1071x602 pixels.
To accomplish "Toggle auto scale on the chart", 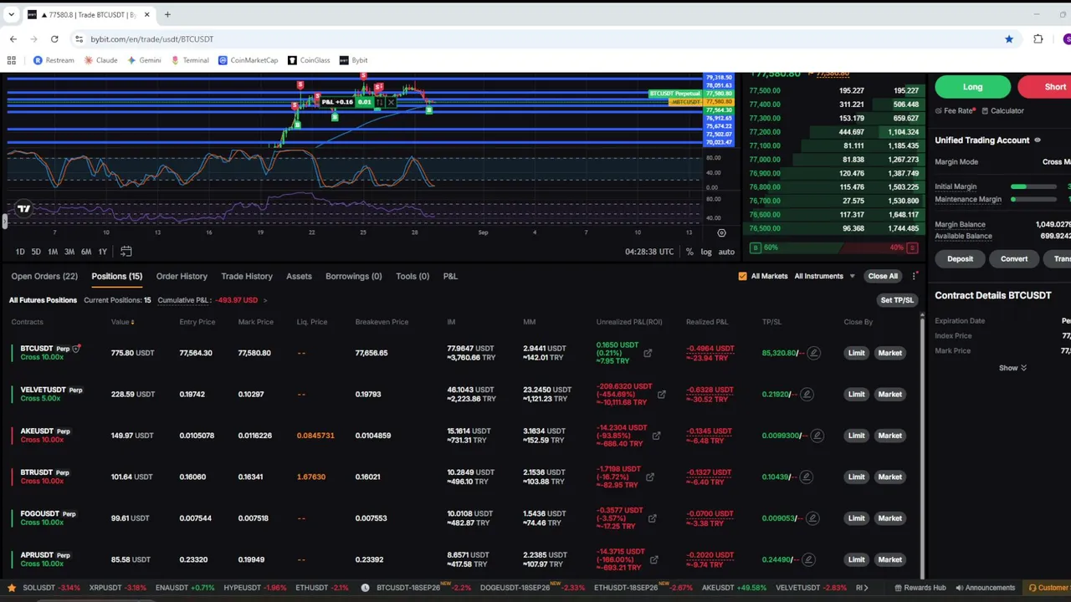I will coord(726,252).
